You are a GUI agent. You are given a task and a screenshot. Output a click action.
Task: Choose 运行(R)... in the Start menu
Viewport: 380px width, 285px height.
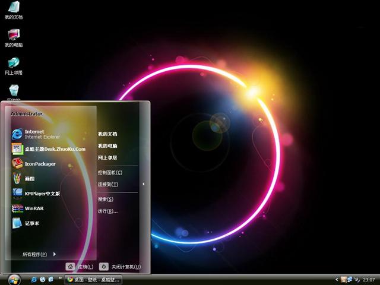[107, 211]
